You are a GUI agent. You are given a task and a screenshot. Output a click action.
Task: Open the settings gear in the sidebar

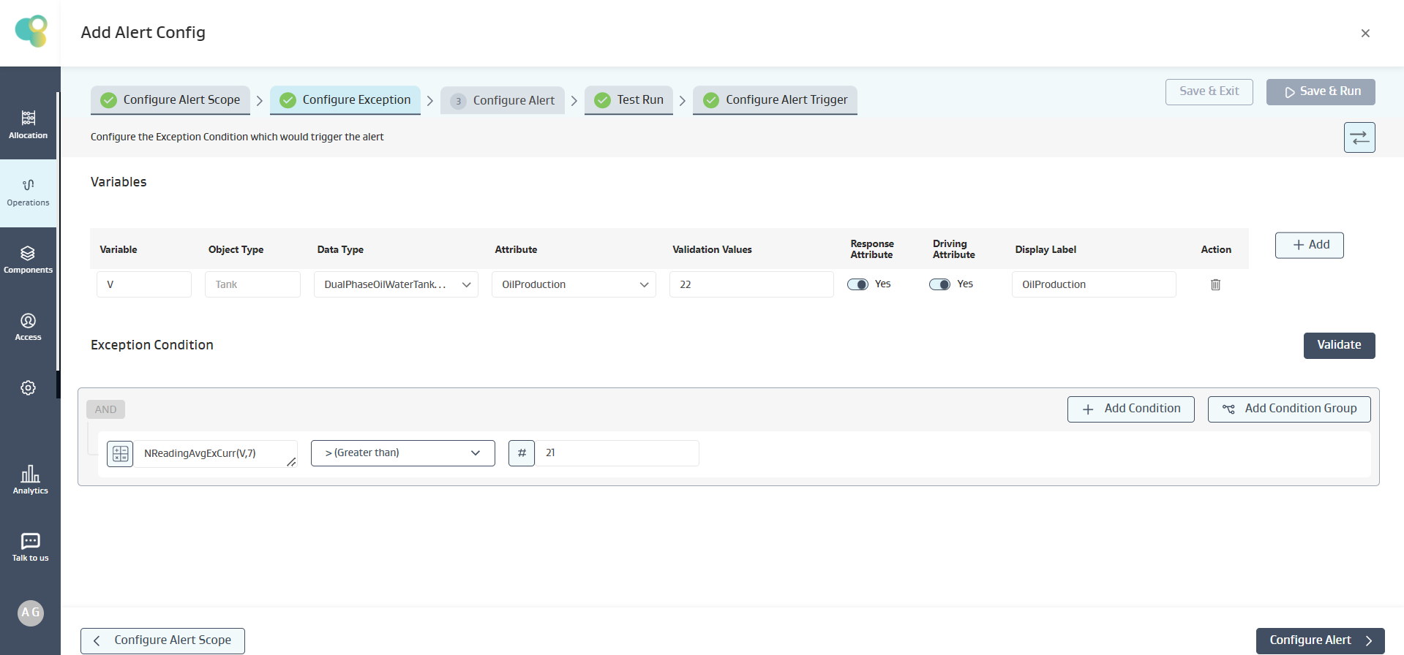click(28, 388)
